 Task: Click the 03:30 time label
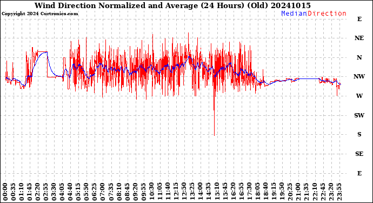[x=54, y=192]
